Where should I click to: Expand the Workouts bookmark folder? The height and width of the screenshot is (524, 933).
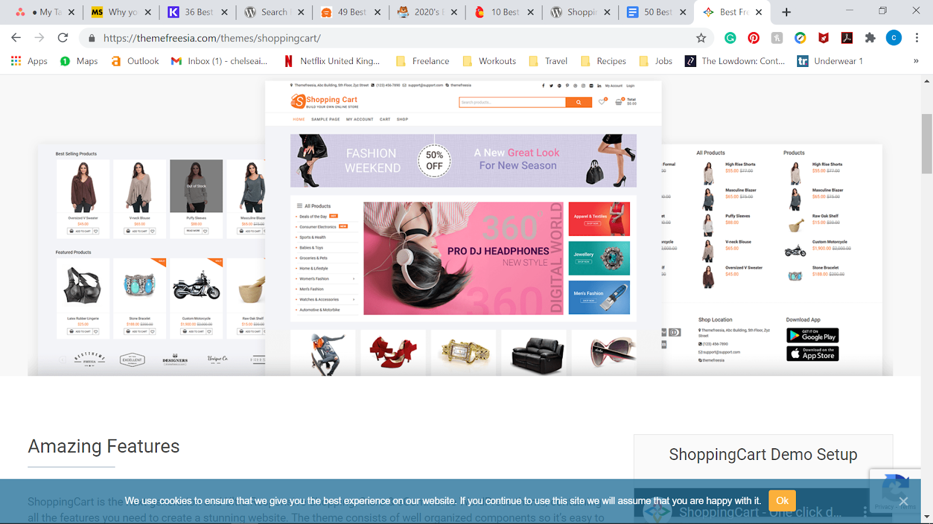pyautogui.click(x=489, y=61)
